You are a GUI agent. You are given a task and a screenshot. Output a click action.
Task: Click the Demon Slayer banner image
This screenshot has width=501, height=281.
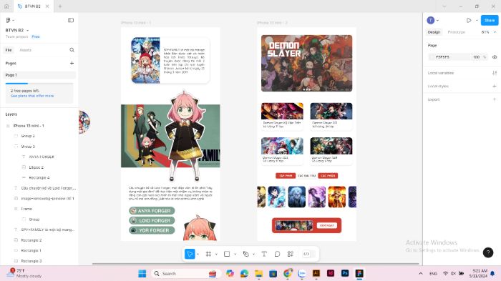click(307, 63)
